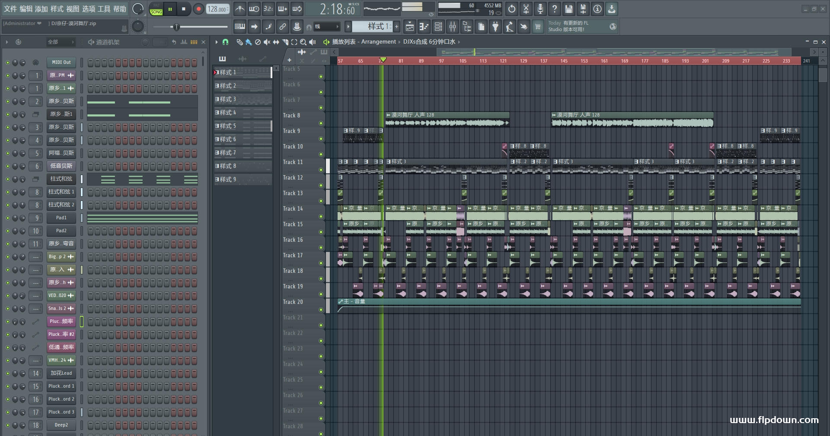
Task: Toggle the PAT/SONG mode switch
Action: pos(156,9)
